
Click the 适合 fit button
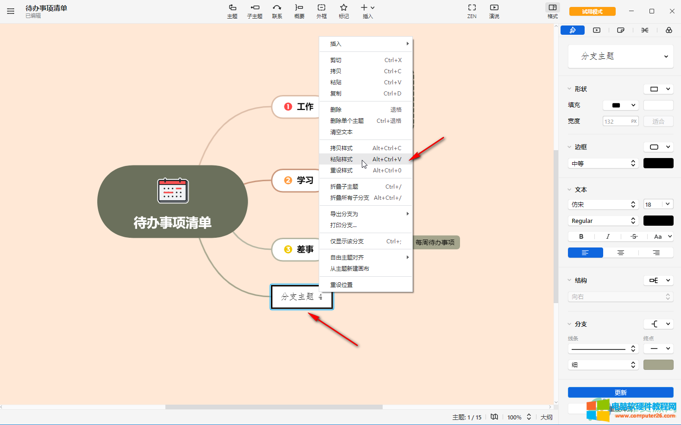[658, 121]
